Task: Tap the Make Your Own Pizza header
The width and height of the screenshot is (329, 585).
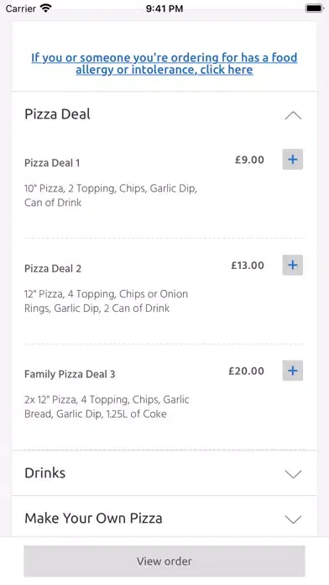Action: pyautogui.click(x=164, y=519)
